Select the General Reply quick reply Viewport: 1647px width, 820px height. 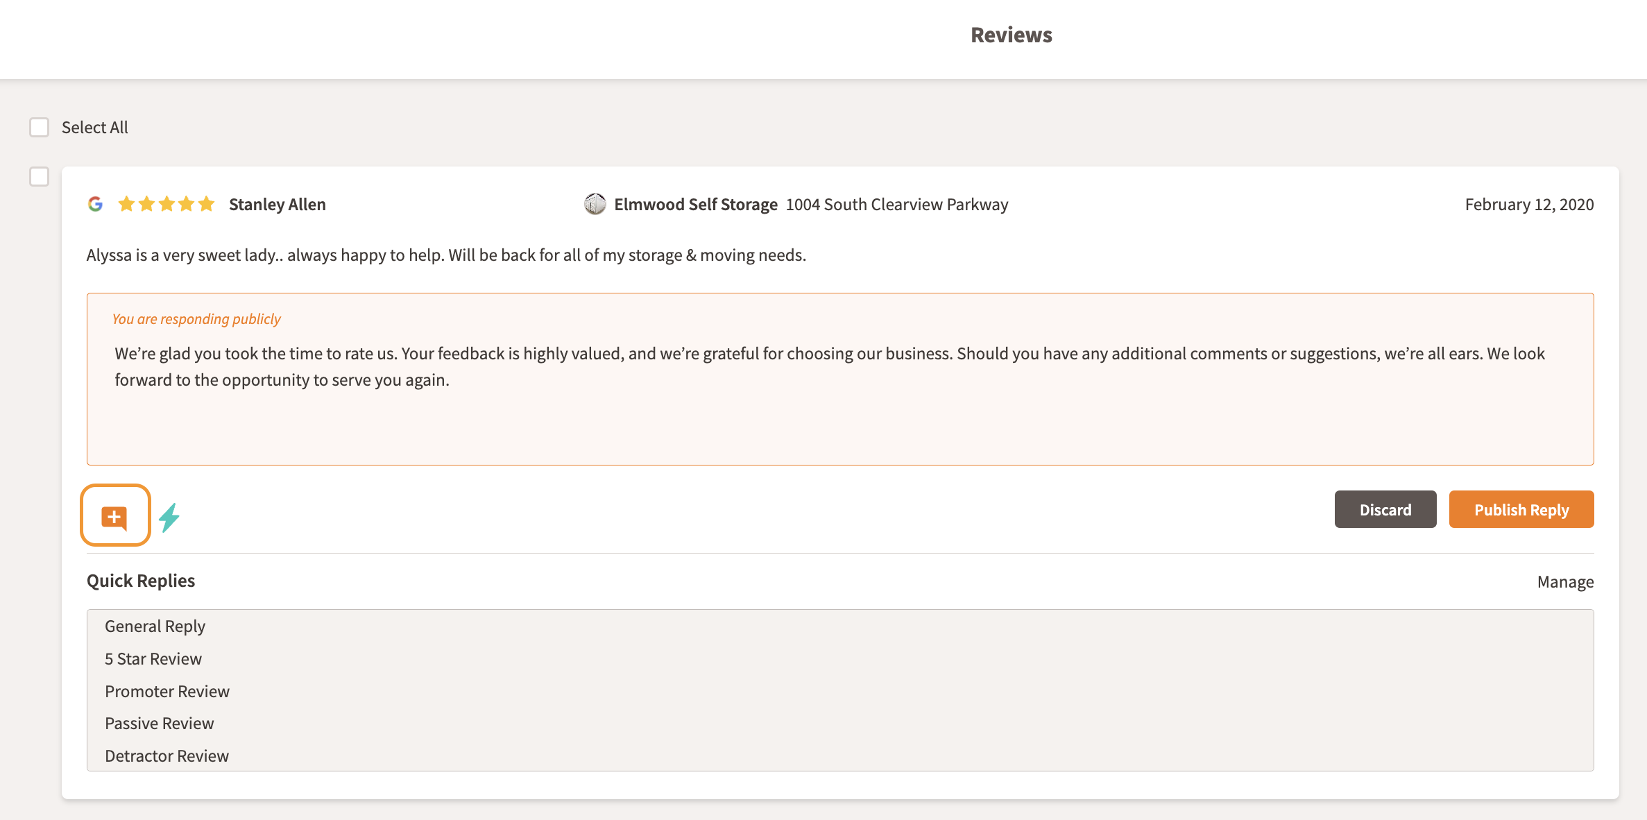click(155, 626)
